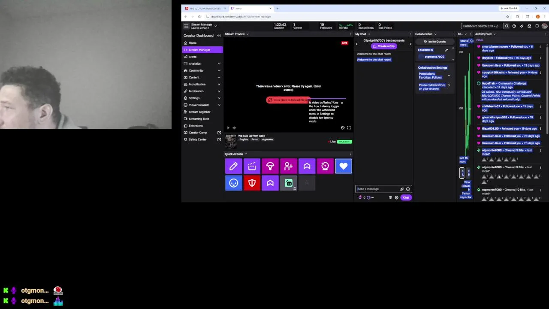Click the sparkle icon in the dashboard header
Image resolution: width=549 pixels, height=309 pixels.
coord(522,26)
